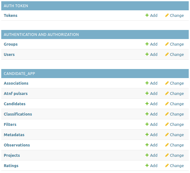Viewport: 190px width, 173px height.
Task: Click the pencil icon in the Classifications row
Action: 167,114
